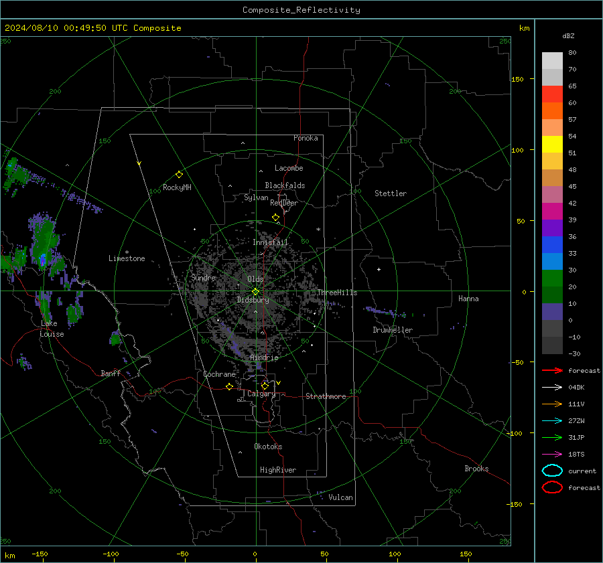Click the ThreeHills label
Screen dimensions: 603x563
[337, 293]
